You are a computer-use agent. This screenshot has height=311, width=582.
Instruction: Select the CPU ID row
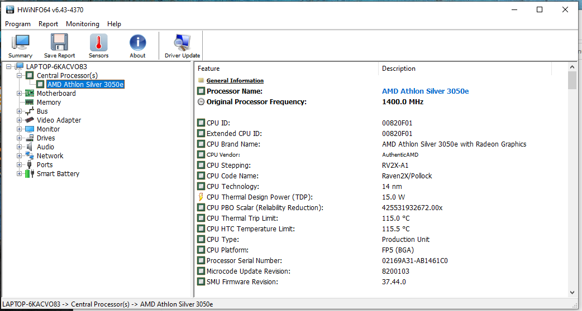381,123
